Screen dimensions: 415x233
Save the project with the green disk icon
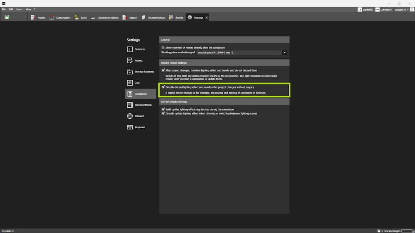pyautogui.click(x=7, y=17)
